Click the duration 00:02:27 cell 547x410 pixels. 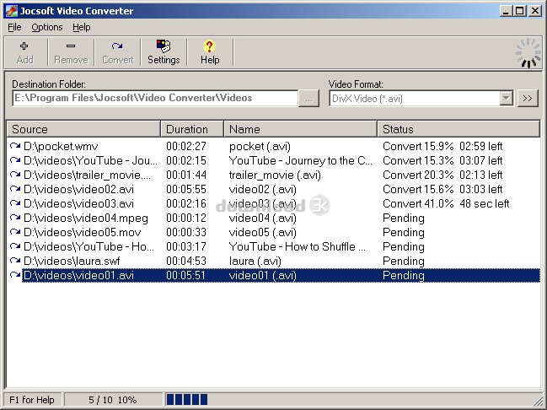[186, 146]
